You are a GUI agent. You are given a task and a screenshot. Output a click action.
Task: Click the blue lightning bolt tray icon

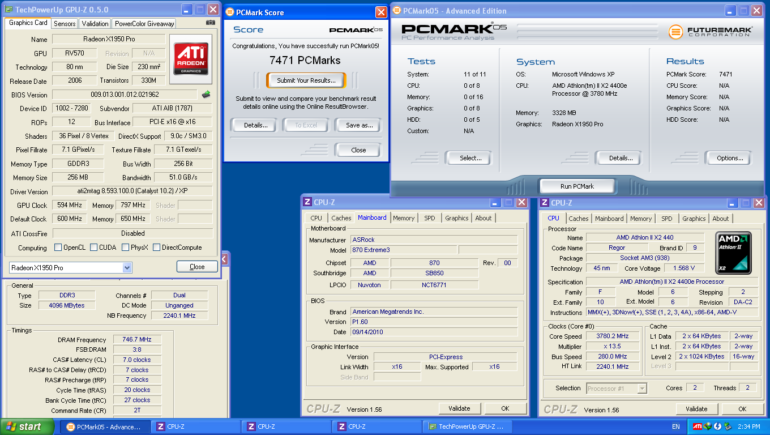point(717,427)
